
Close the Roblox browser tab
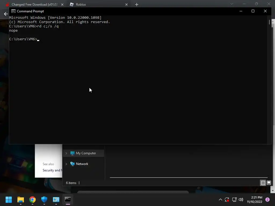126,5
